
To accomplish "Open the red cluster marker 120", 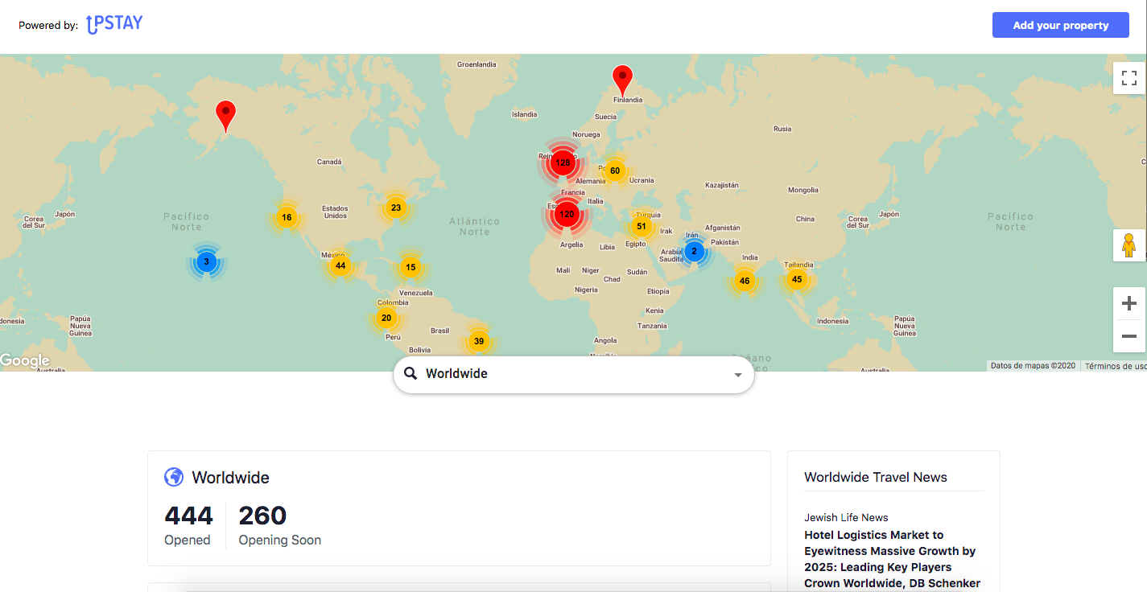I will click(567, 214).
